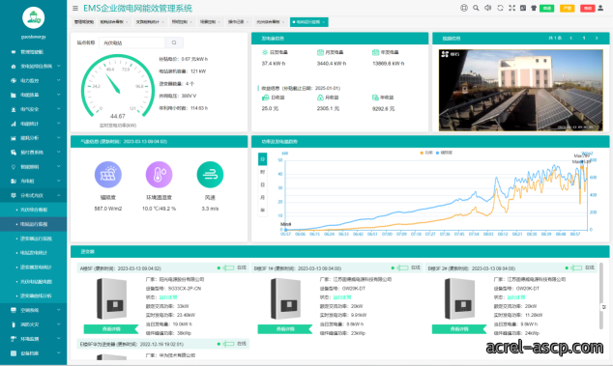This screenshot has width=613, height=366.
Task: Go to next page in video panel
Action: tap(597, 38)
